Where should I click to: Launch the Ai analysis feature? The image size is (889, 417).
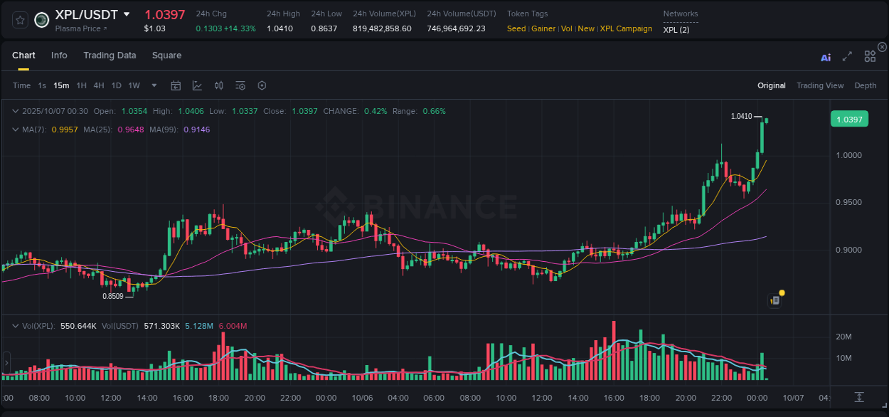[826, 56]
